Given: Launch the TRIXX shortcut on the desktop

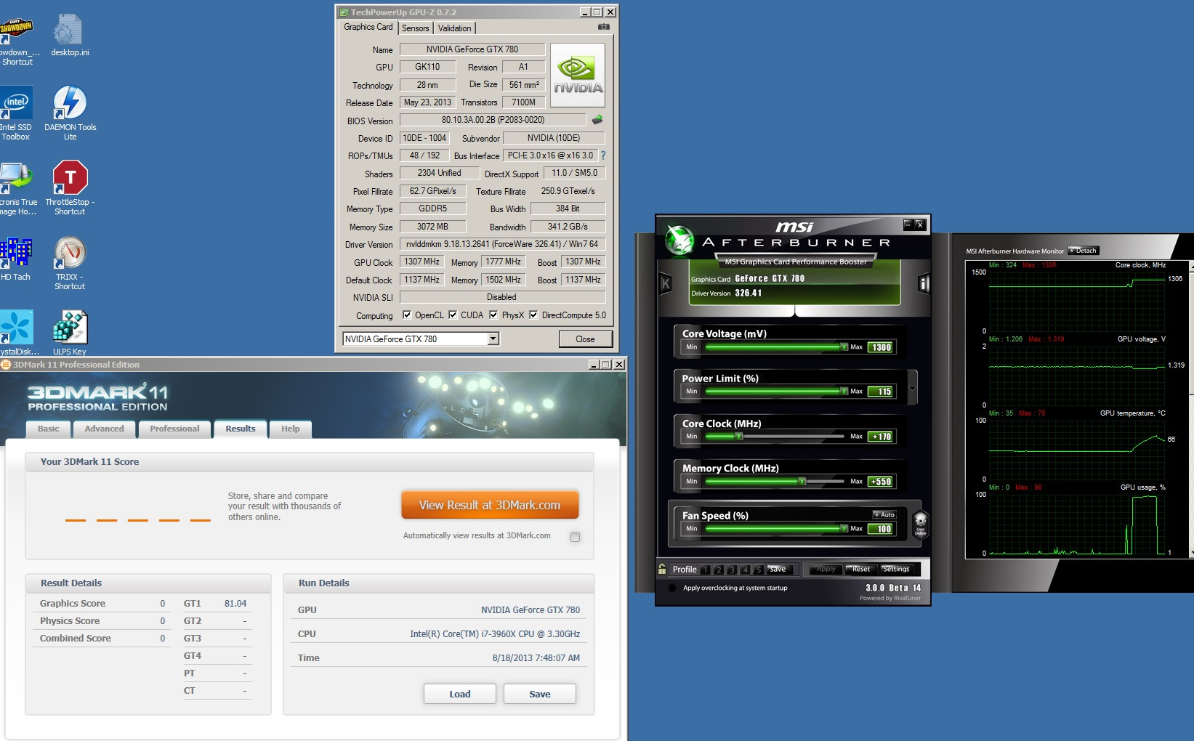Looking at the screenshot, I should tap(70, 262).
